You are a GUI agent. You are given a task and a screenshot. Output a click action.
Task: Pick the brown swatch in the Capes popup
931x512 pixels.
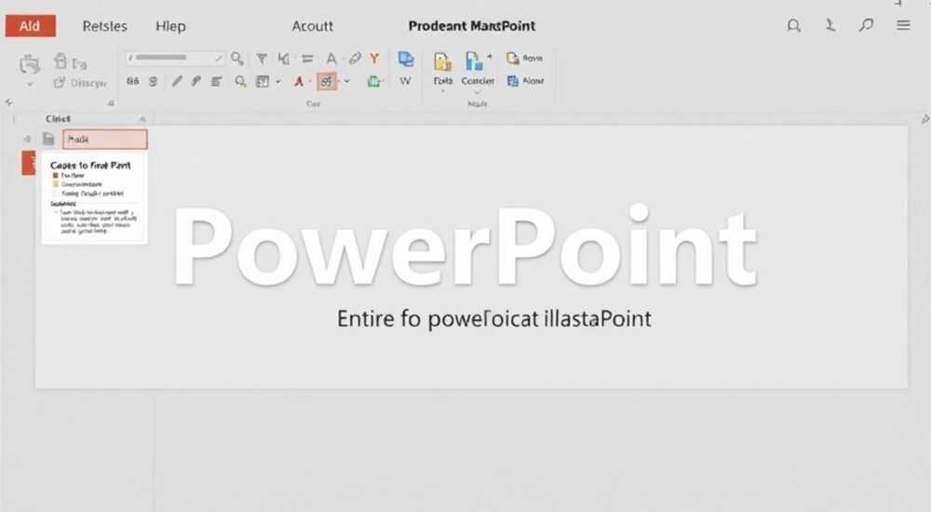(x=55, y=176)
